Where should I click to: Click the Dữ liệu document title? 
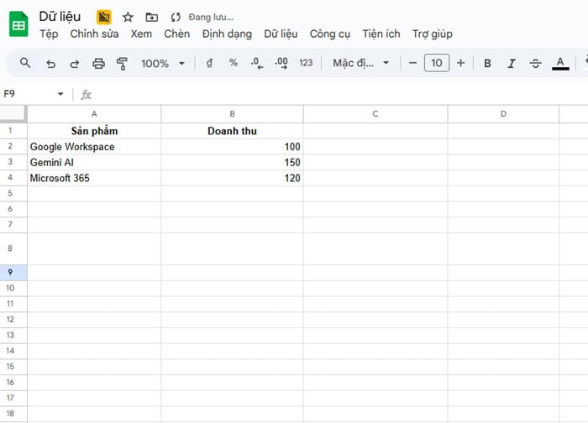point(60,17)
